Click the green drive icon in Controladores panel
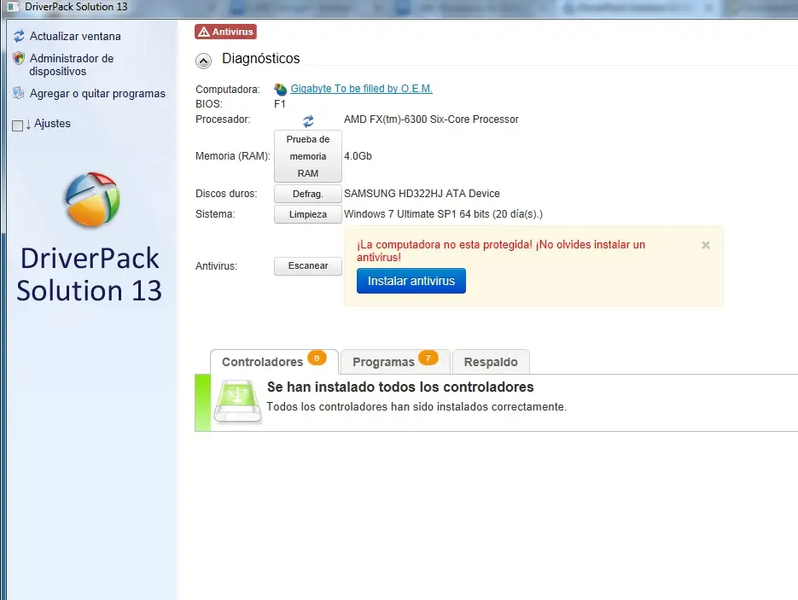This screenshot has height=600, width=798. (x=237, y=401)
